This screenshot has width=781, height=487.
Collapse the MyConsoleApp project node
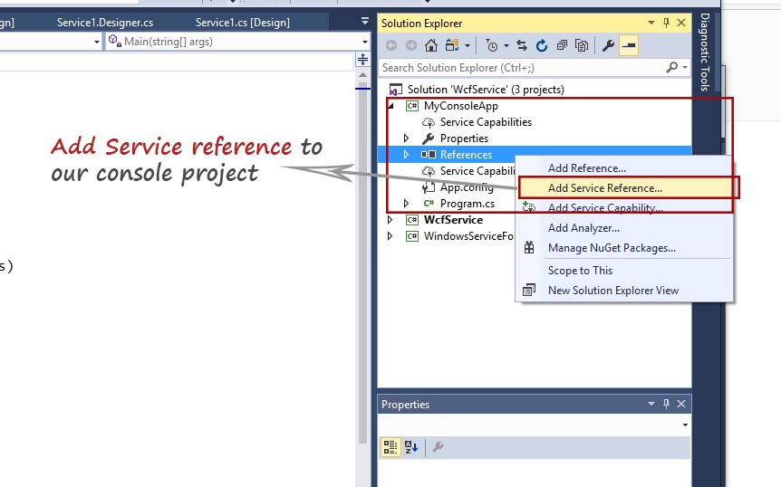391,106
